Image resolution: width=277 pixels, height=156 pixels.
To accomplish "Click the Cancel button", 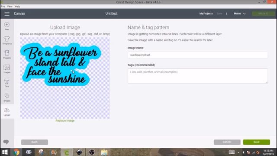I will click(227, 142).
